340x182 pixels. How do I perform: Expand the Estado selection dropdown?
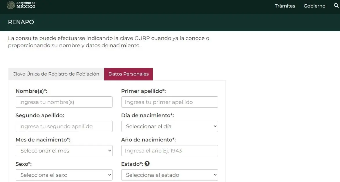coord(170,175)
